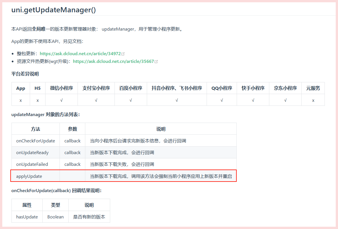The width and height of the screenshot is (338, 229).
Task: Click the √ mark under 微信小程序
Action: tap(62, 100)
